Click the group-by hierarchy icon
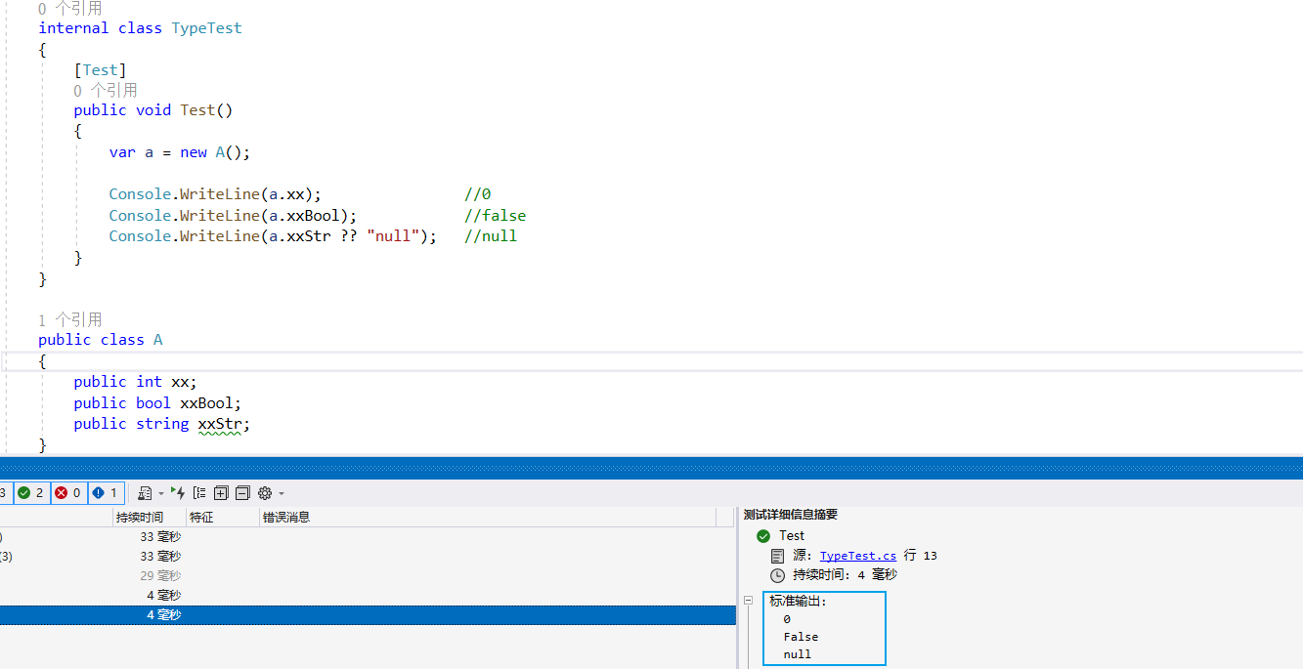 click(x=200, y=493)
